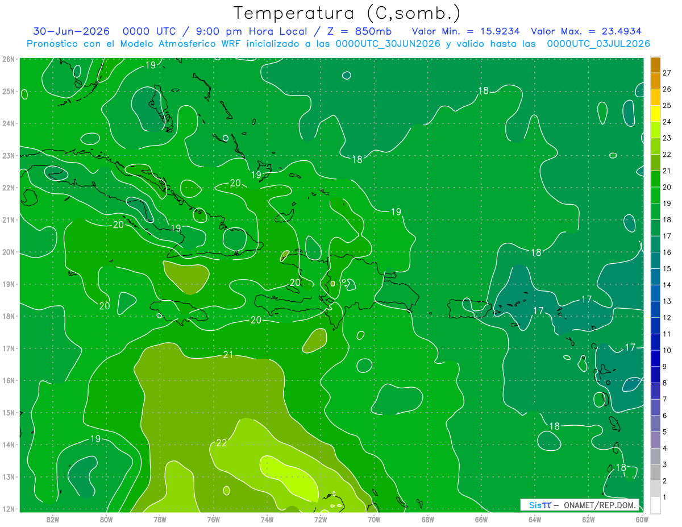Click the 20N latitude label
This screenshot has width=682, height=527.
tap(9, 252)
